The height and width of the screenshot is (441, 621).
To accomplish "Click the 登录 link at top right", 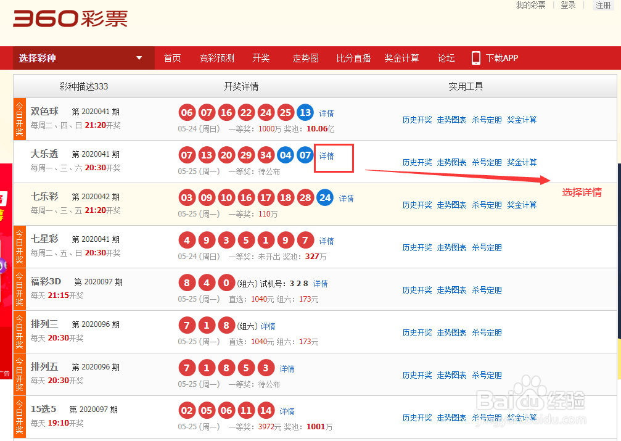I will tap(567, 5).
